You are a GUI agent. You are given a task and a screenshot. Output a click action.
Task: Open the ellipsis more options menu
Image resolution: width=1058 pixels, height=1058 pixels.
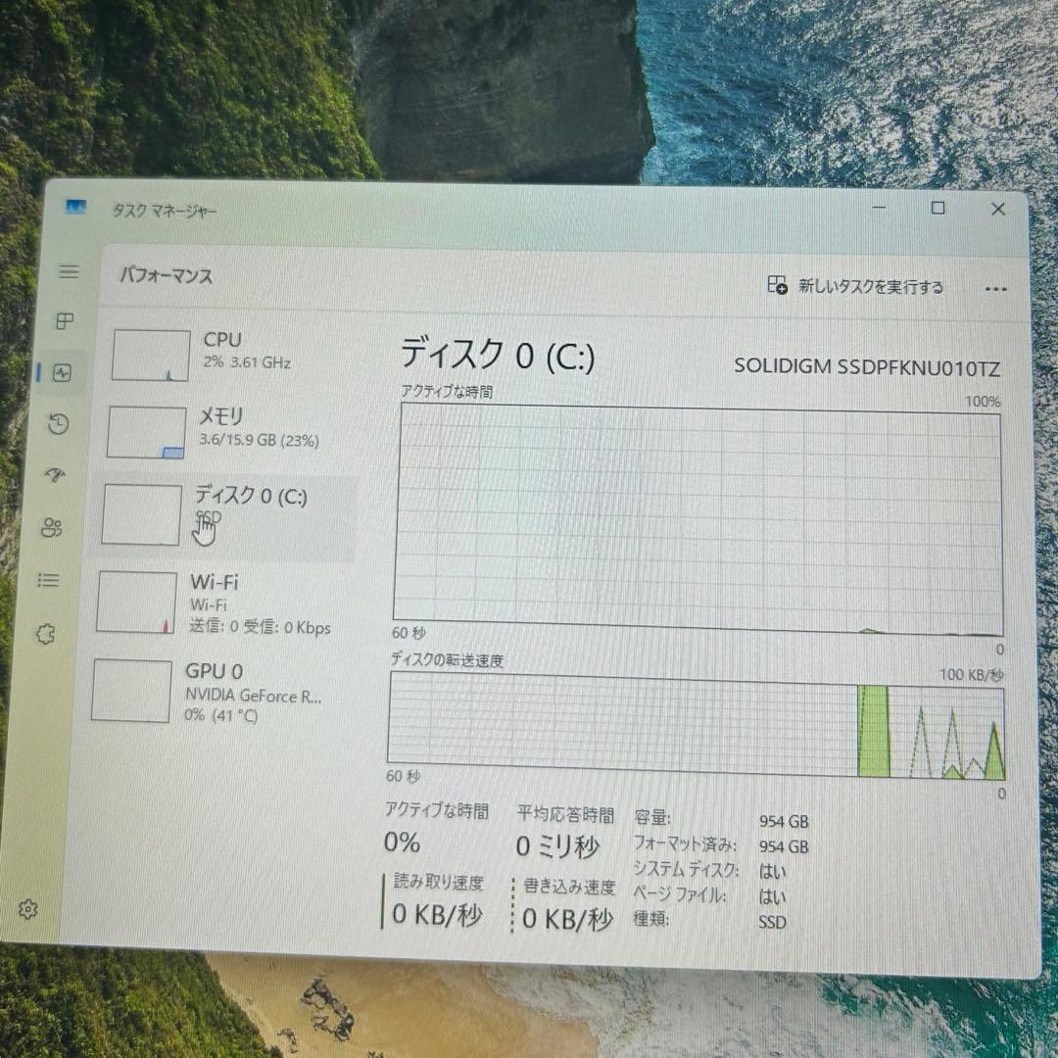[996, 288]
